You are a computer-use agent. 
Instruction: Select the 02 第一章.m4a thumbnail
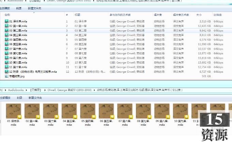32,111
